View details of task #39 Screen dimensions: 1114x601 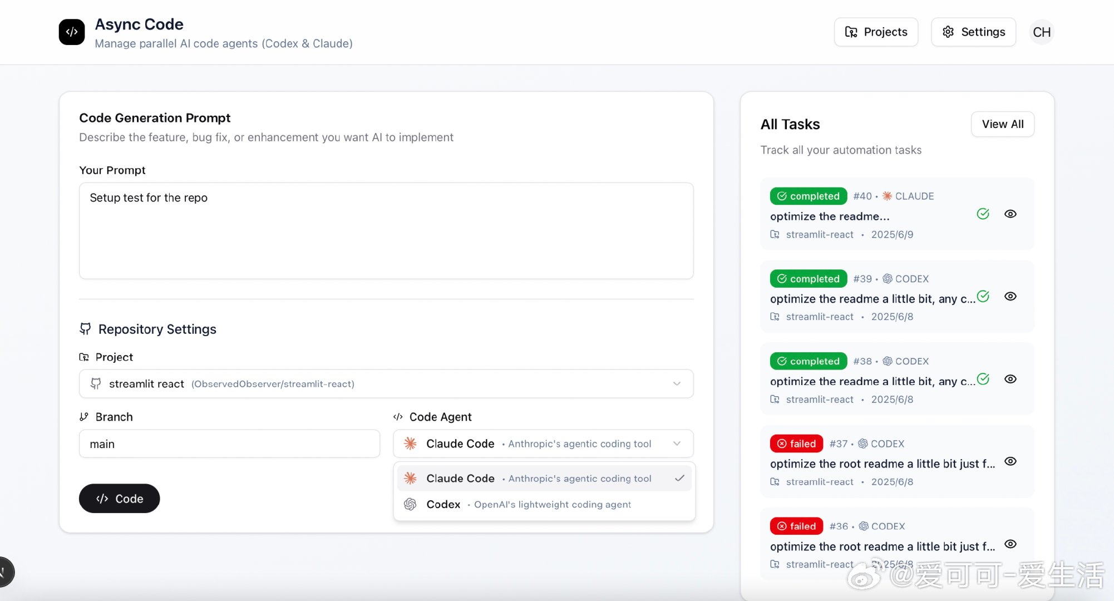coord(1011,296)
